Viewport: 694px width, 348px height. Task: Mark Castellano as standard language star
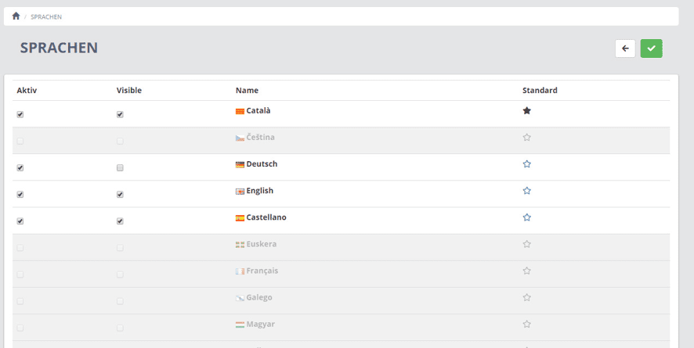click(x=526, y=217)
